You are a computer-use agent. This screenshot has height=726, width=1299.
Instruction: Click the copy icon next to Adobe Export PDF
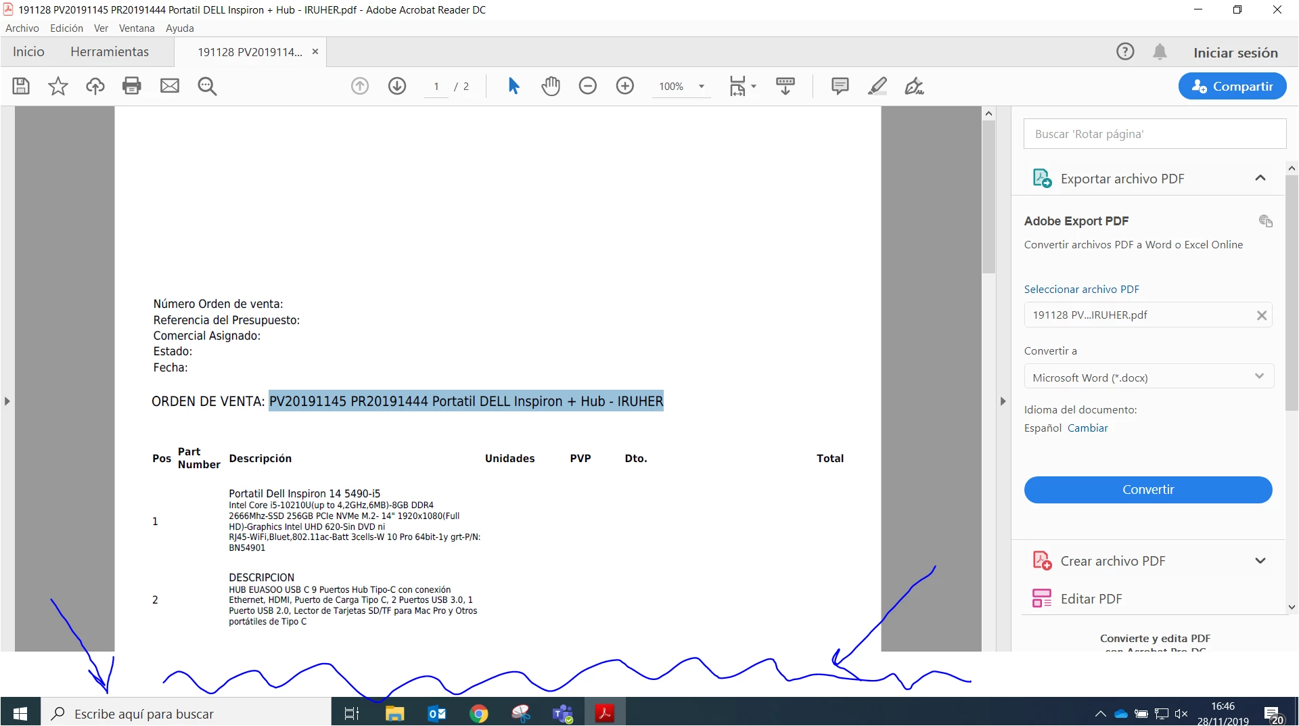click(1265, 221)
